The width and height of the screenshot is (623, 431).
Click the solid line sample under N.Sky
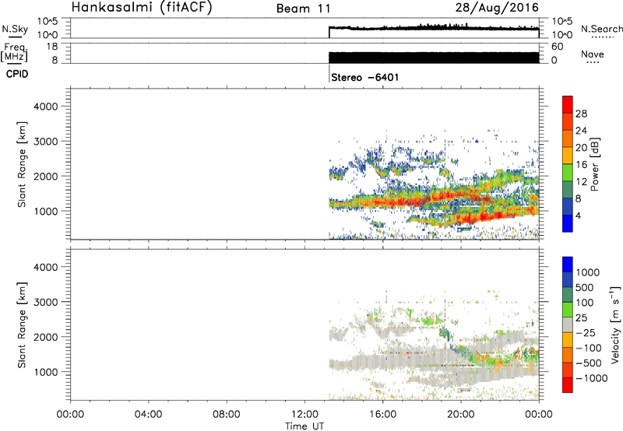15,37
